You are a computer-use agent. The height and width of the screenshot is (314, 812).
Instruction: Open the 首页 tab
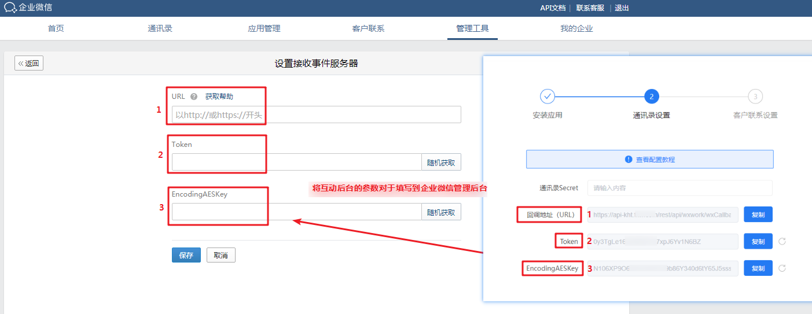(x=56, y=28)
